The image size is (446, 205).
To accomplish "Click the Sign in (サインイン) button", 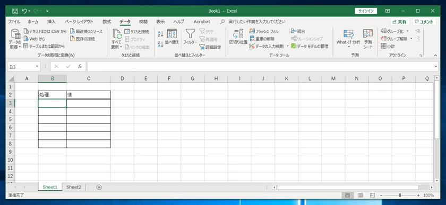I will [366, 11].
